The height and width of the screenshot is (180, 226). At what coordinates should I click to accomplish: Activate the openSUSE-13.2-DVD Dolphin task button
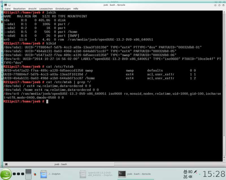(96, 174)
